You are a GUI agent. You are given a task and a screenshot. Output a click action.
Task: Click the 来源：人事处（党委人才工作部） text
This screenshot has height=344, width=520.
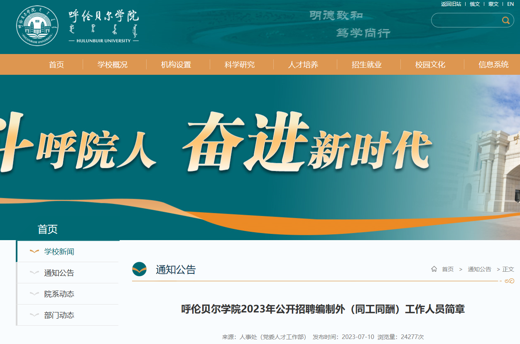tap(264, 337)
